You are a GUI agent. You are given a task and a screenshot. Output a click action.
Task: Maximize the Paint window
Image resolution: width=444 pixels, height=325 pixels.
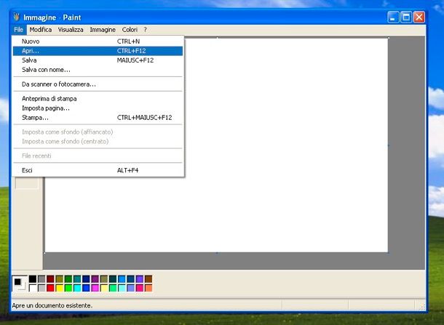[x=406, y=17]
